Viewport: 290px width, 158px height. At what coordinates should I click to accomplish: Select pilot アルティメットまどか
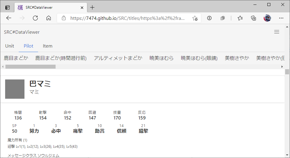tap(118, 58)
